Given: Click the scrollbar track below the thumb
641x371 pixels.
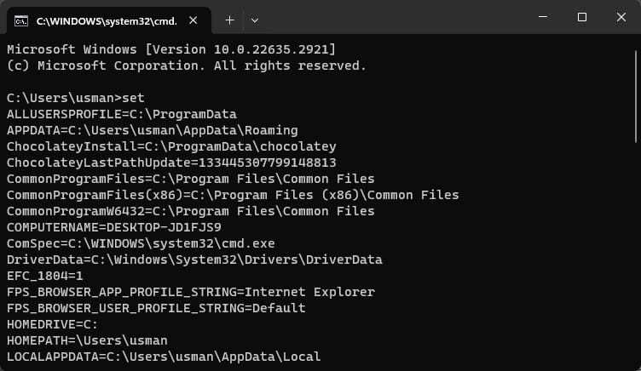Looking at the screenshot, I should tap(636, 253).
